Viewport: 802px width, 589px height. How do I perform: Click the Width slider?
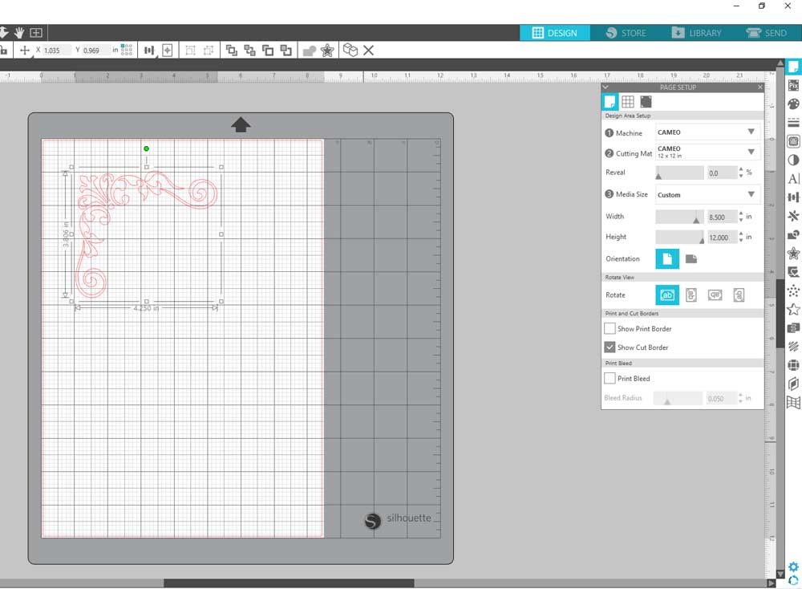click(x=680, y=217)
